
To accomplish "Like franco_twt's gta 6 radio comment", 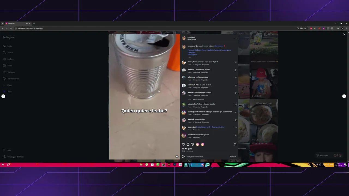I will tap(236, 62).
